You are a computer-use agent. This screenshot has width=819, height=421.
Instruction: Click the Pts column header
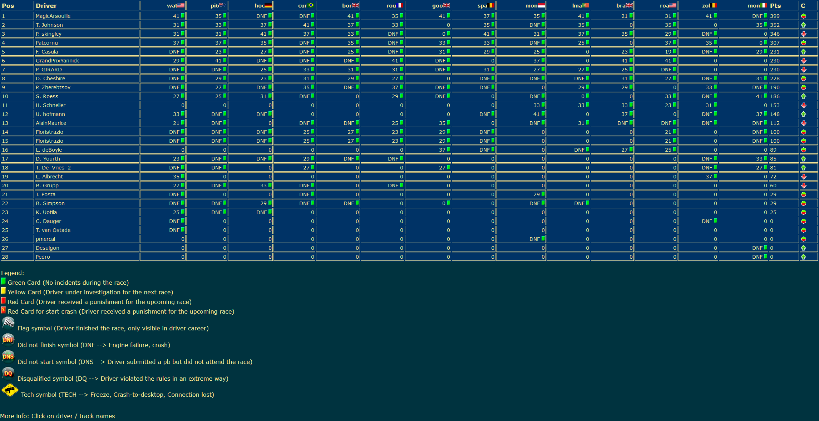point(775,6)
